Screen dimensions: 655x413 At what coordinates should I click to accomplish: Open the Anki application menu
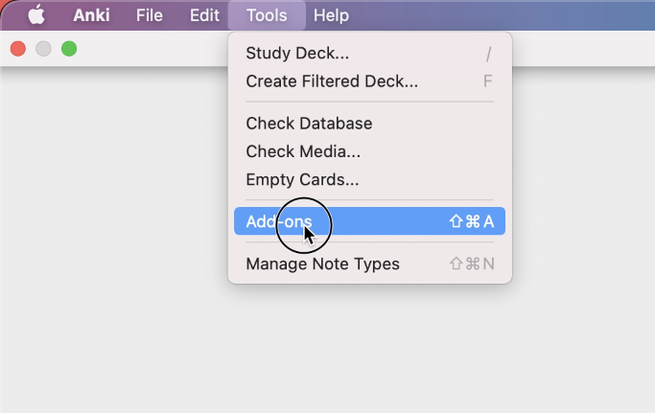(91, 15)
